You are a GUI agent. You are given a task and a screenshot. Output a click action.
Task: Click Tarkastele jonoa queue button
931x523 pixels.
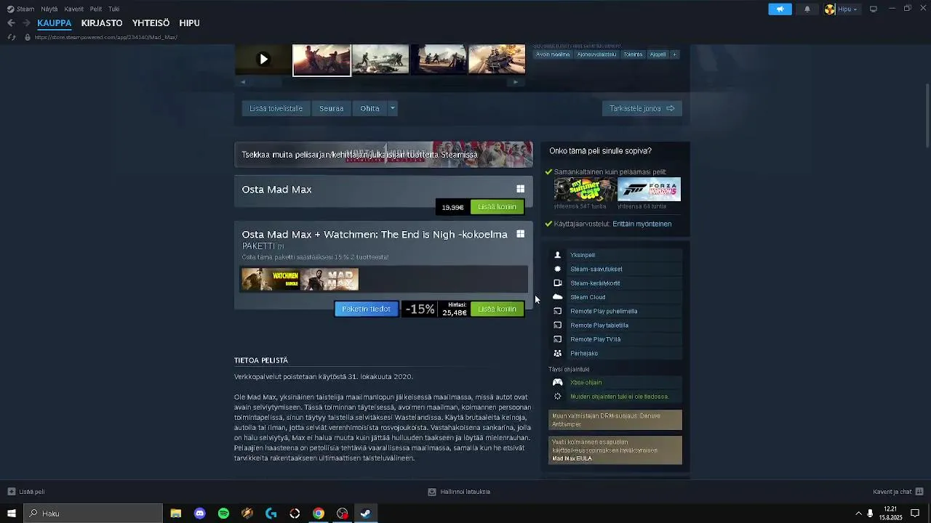coord(642,108)
